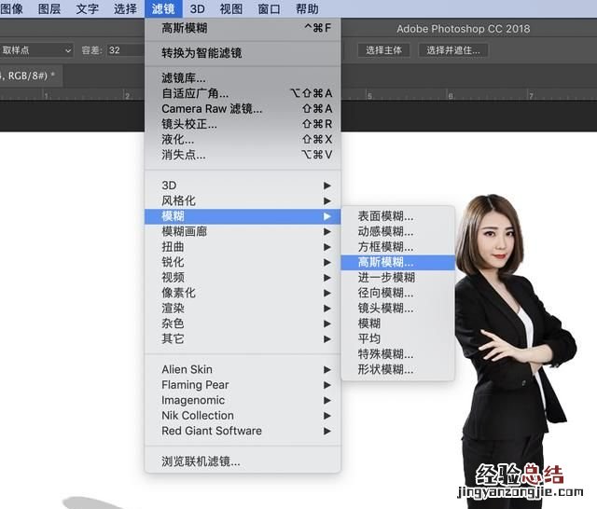Expand the 渲染 submenu
This screenshot has height=509, width=597.
(x=243, y=309)
